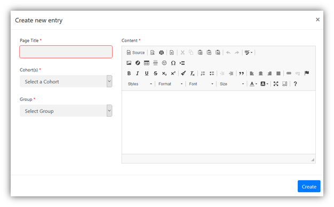
Task: Expand the Format dropdown
Action: [170, 84]
